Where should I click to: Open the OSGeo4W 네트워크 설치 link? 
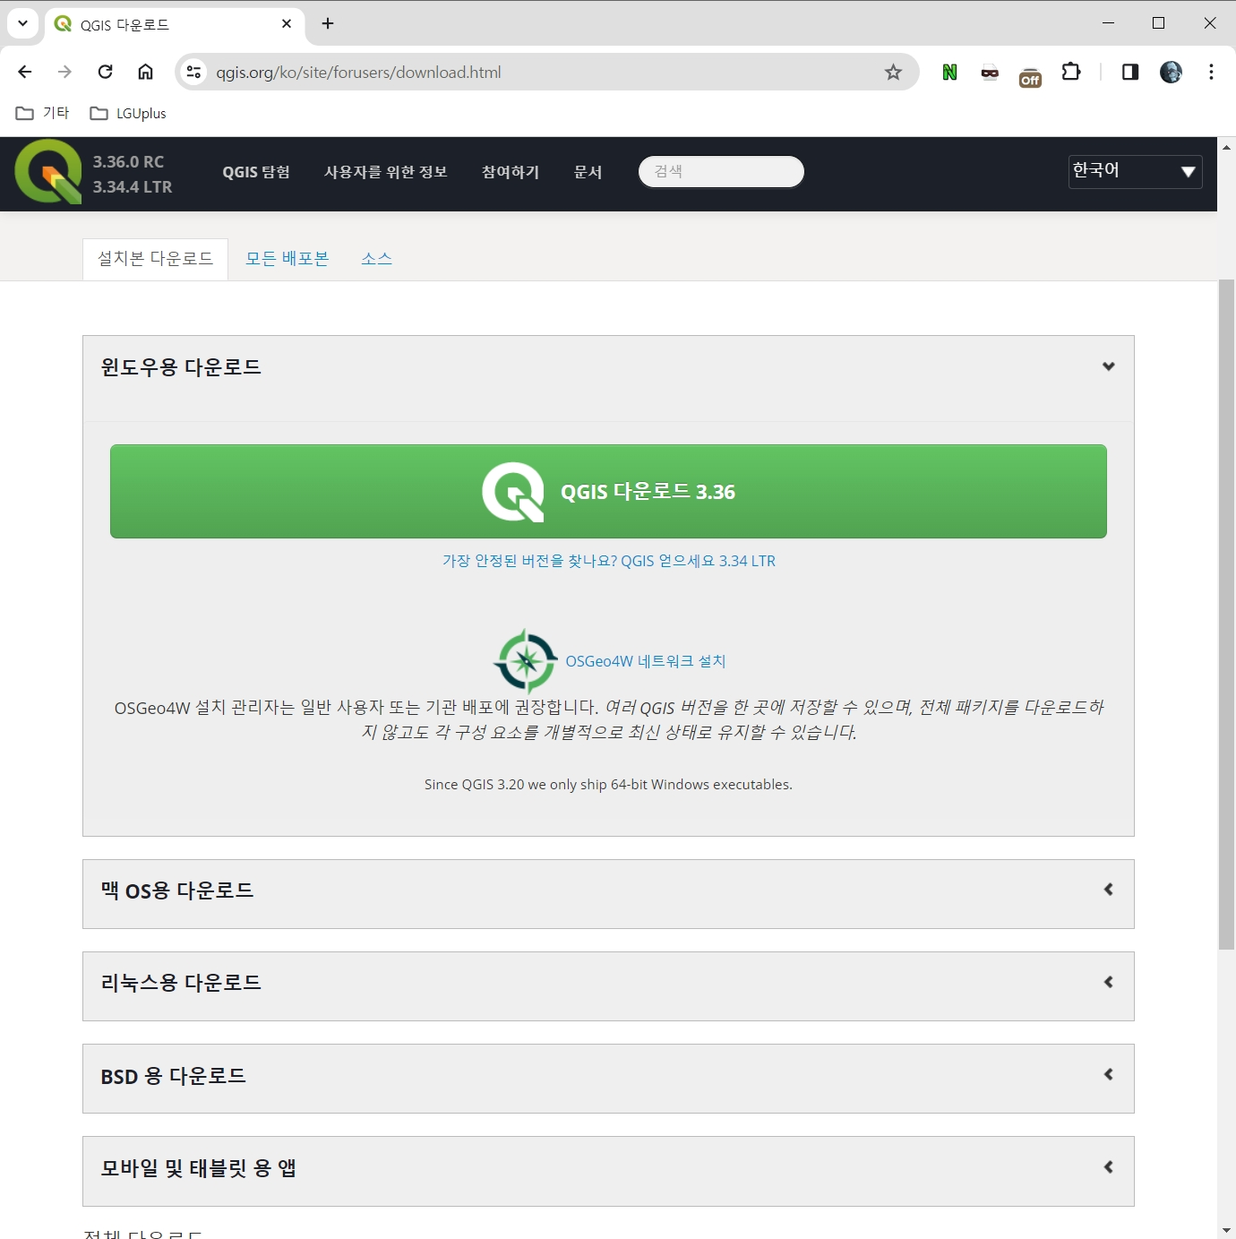645,661
